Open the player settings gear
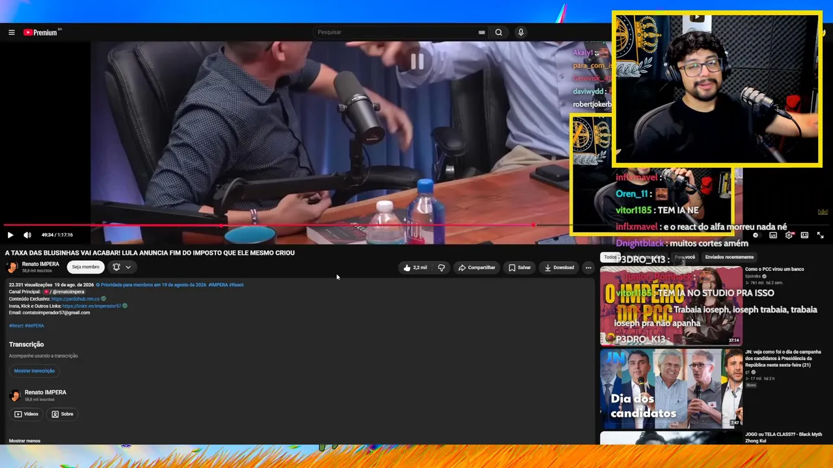This screenshot has height=468, width=833. click(789, 235)
